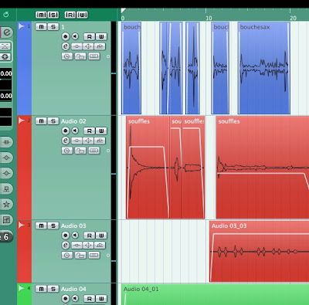The image size is (309, 305).
Task: Click sends state icon on Audio 02
Action: [x=100, y=141]
